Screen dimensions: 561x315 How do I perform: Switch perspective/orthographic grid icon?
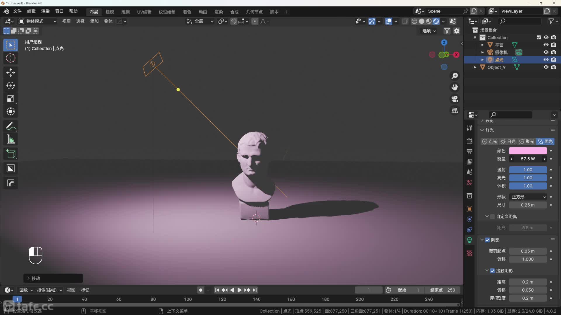click(x=455, y=111)
